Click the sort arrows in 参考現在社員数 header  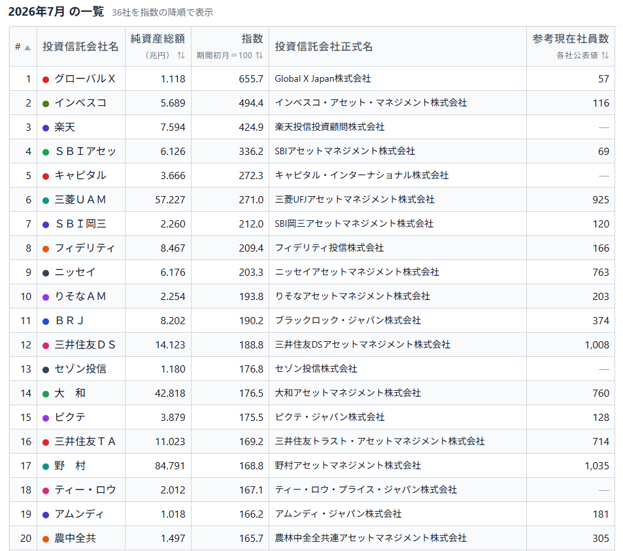coord(605,55)
